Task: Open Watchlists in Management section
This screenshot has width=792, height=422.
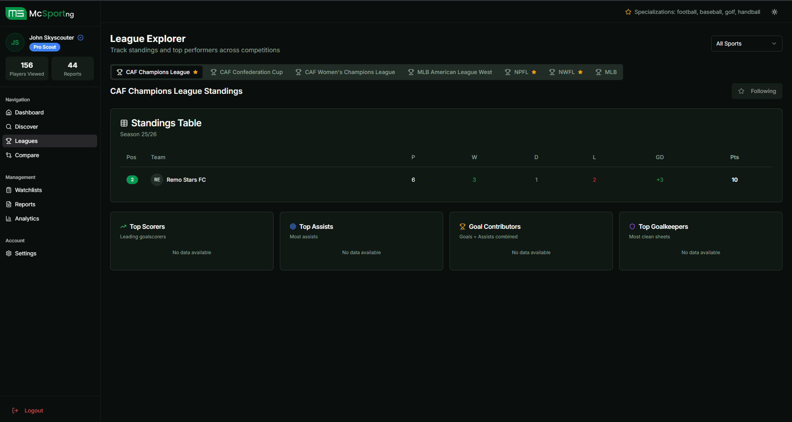Action: 28,190
